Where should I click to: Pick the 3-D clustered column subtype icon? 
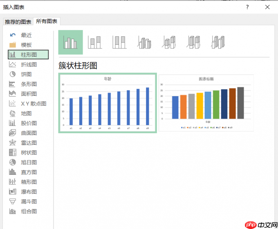[x=144, y=42]
